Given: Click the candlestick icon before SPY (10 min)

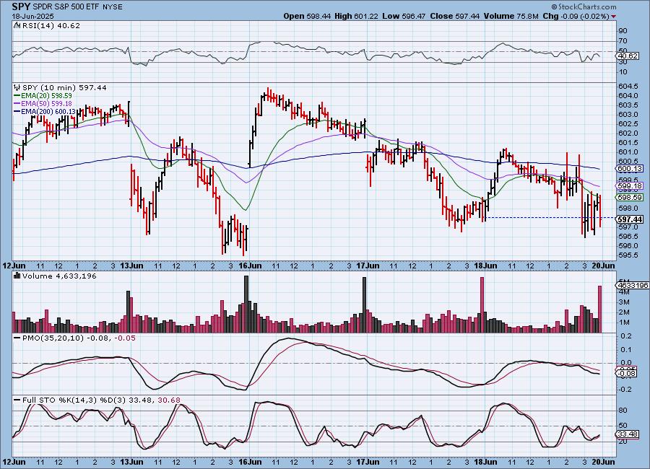Looking at the screenshot, I should (x=17, y=87).
